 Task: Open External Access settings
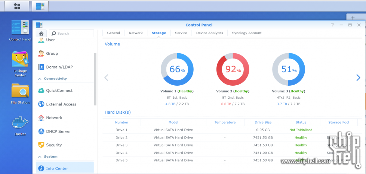click(x=65, y=104)
